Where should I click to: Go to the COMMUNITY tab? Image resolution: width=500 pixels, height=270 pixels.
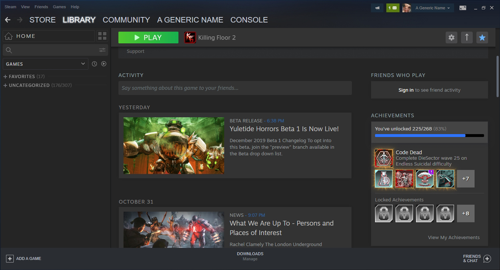[x=126, y=20]
